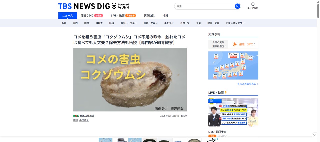This screenshot has height=142, width=320.
Task: Open もっと天気を見る link
Action: point(248,84)
